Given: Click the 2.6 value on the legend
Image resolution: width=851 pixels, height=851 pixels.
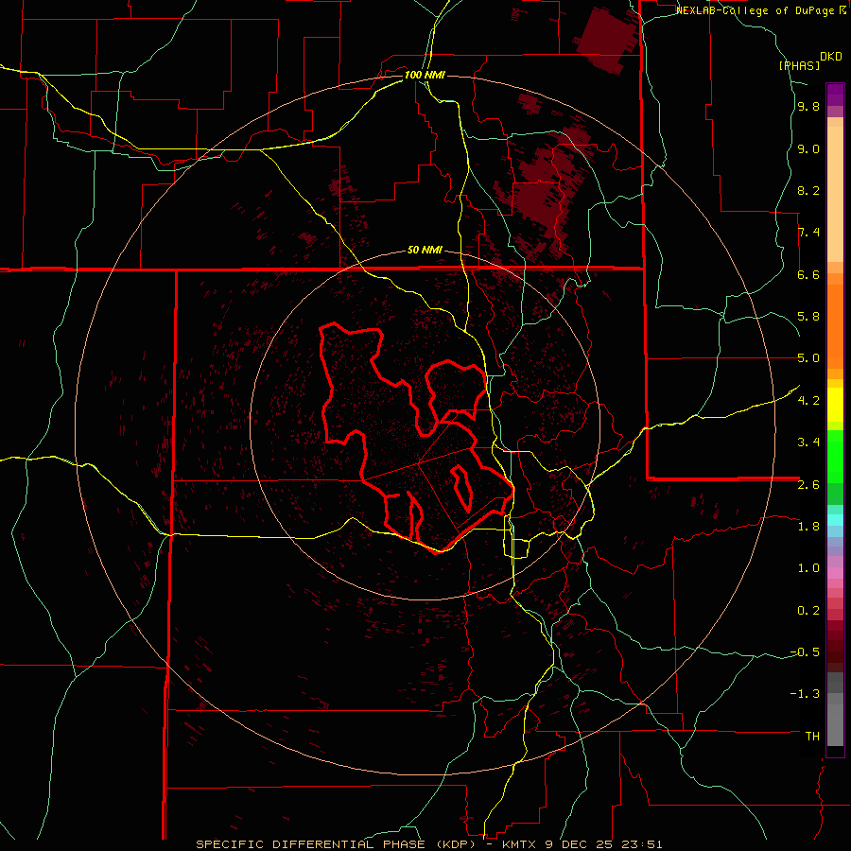Looking at the screenshot, I should coord(808,485).
